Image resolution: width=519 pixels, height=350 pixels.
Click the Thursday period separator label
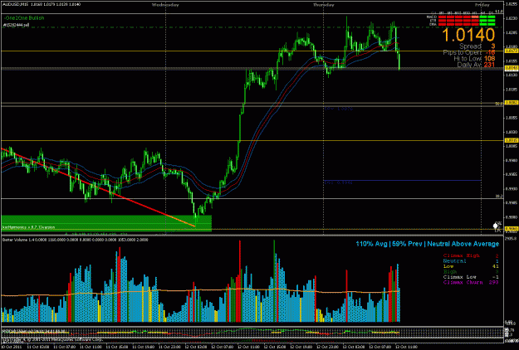(x=324, y=5)
